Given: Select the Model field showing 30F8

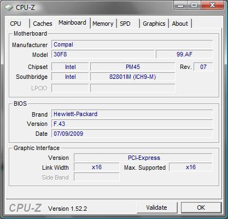Looking at the screenshot, I should (103, 54).
